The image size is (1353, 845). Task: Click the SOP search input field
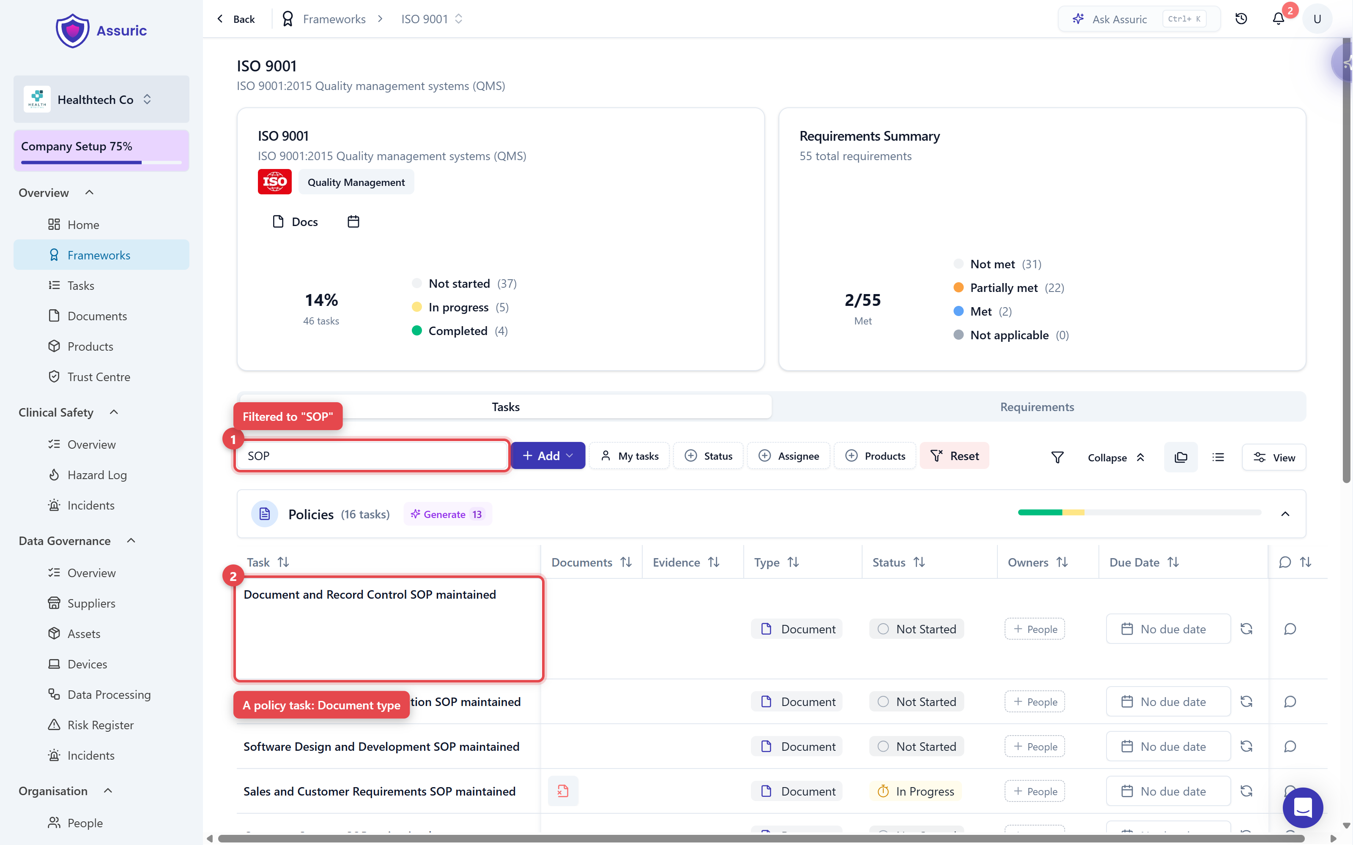click(x=371, y=455)
